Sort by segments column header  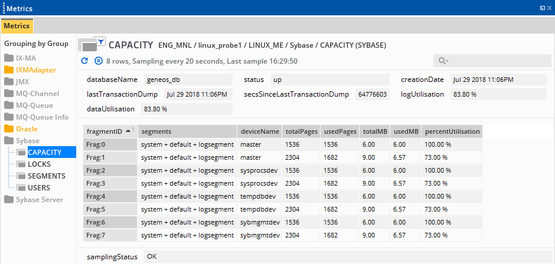[188, 131]
